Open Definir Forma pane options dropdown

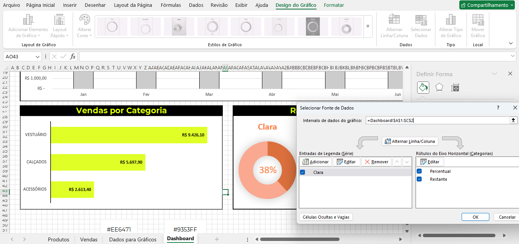point(495,74)
